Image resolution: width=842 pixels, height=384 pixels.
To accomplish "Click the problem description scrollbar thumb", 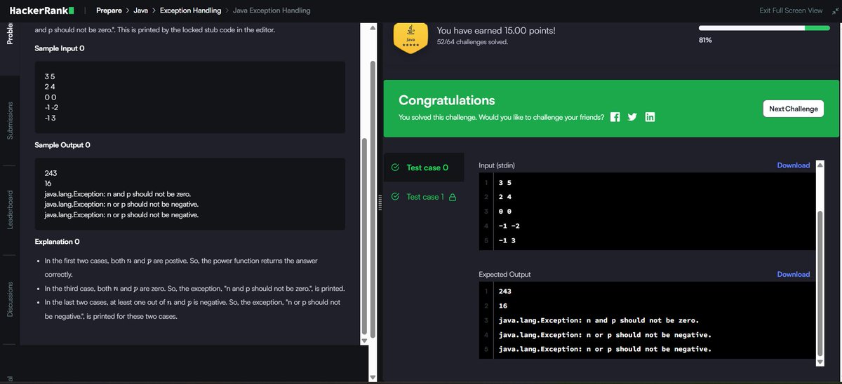I will [363, 235].
